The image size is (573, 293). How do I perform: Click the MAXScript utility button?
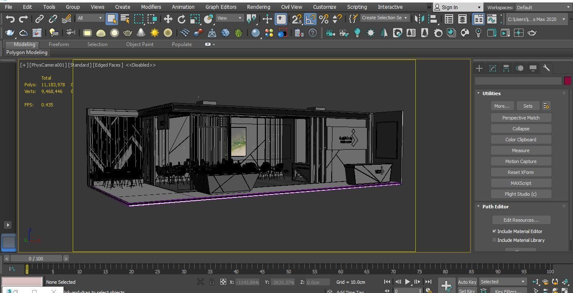coord(521,183)
